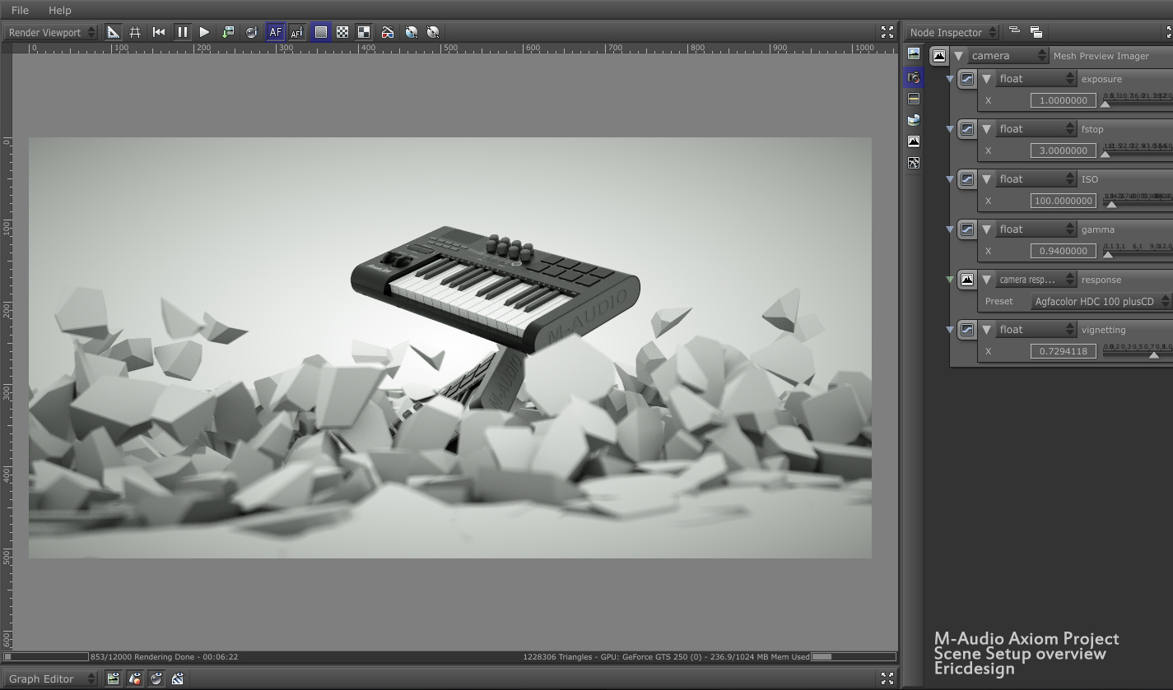Click the exposure slider
The image size is (1173, 690).
pos(1138,100)
